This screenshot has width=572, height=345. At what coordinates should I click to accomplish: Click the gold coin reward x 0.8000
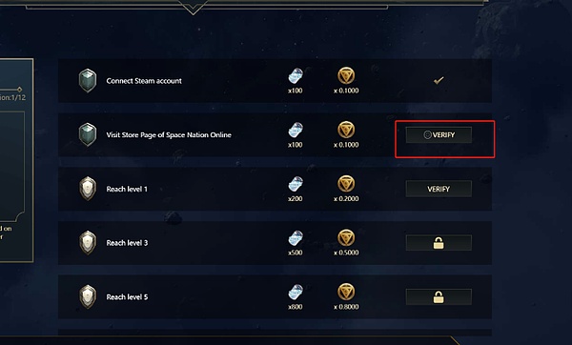346,292
